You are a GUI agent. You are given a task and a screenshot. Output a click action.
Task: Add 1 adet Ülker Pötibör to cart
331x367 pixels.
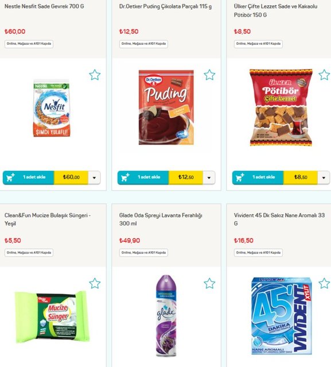(x=258, y=177)
